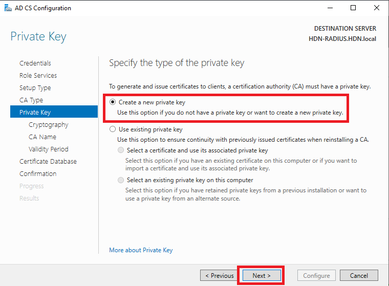Open the Credentials step in sidebar

(x=35, y=63)
